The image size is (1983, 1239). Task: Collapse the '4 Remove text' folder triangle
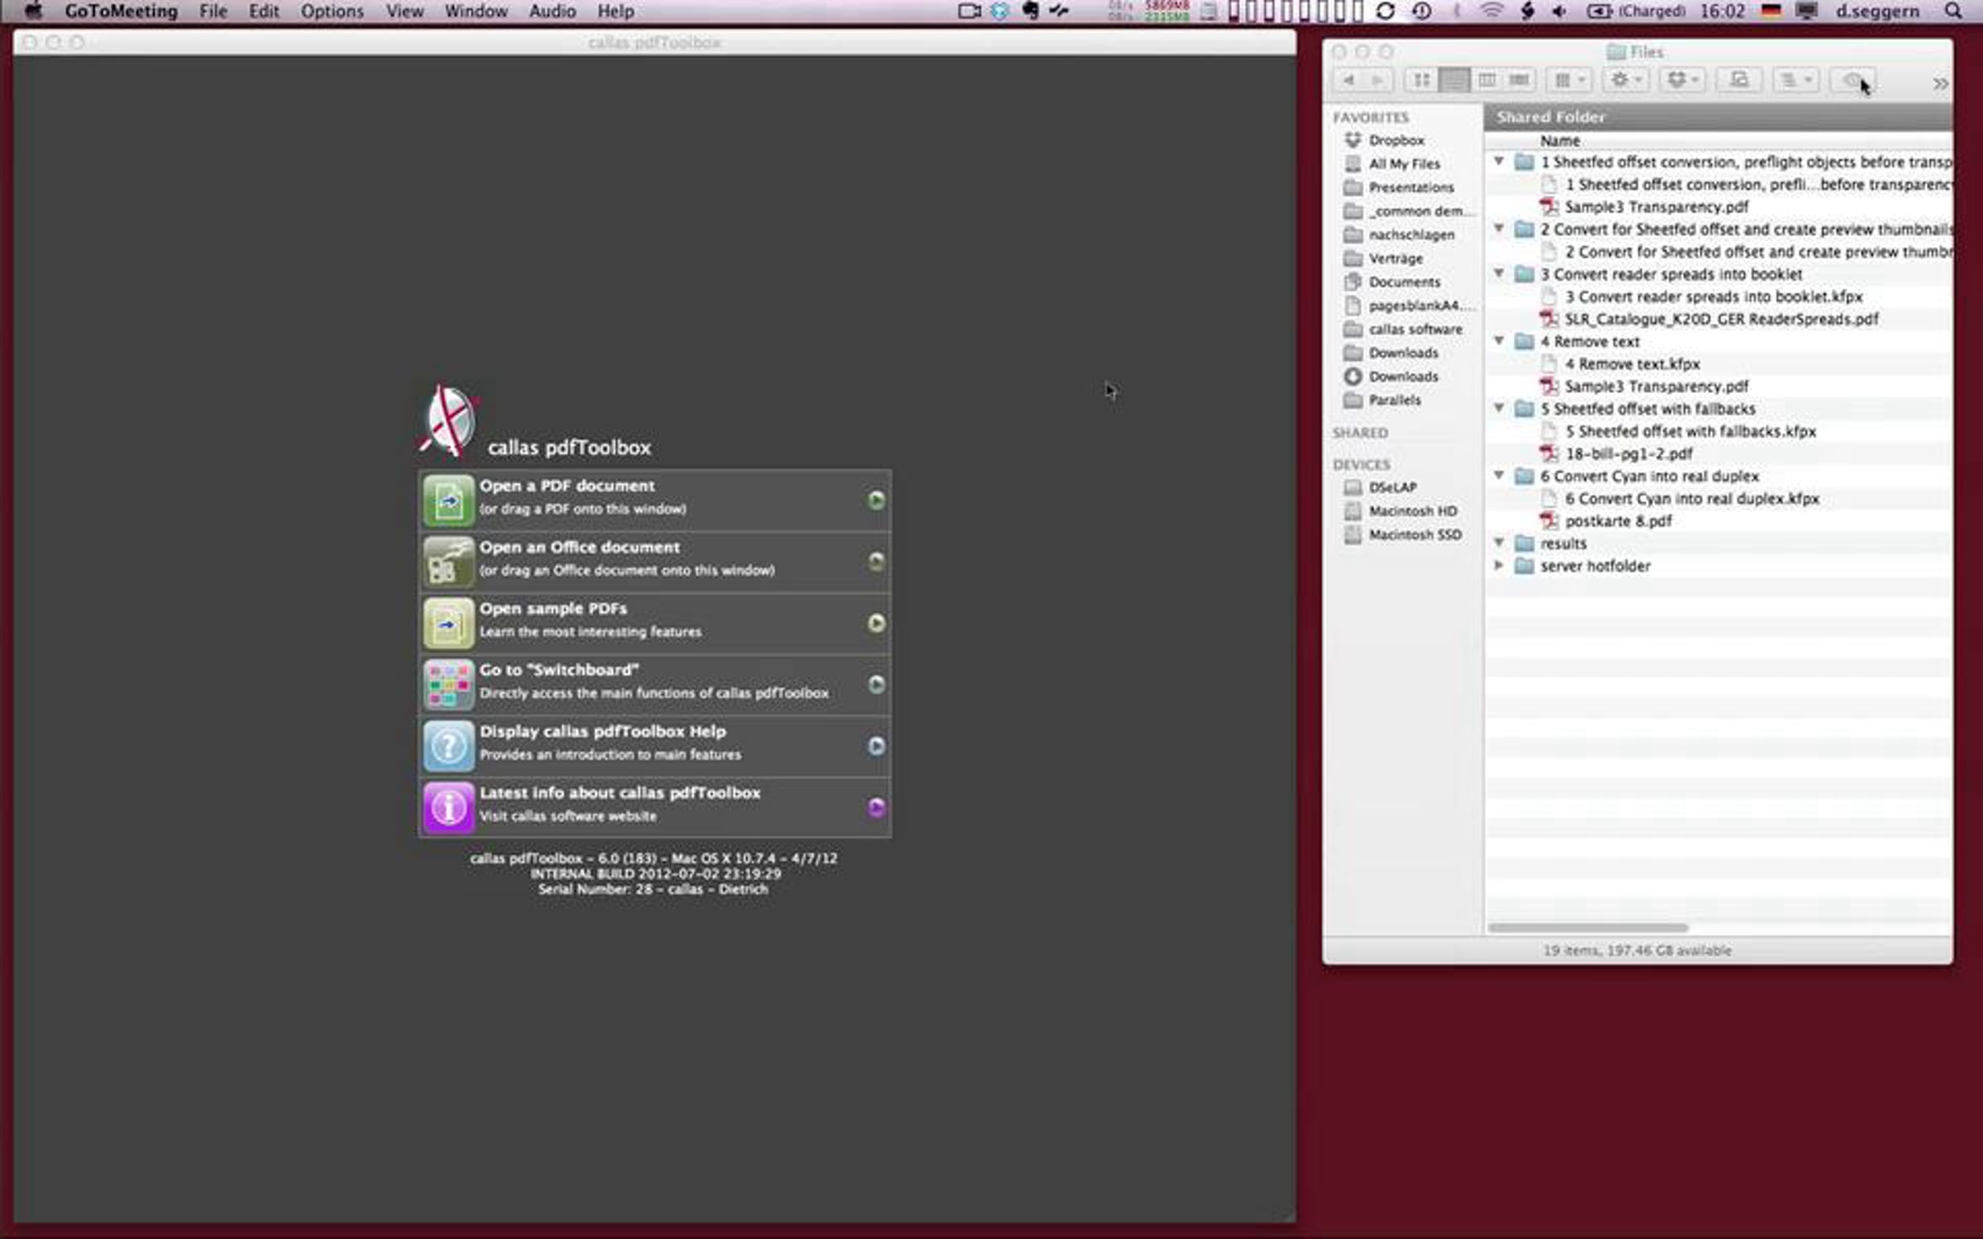coord(1498,341)
